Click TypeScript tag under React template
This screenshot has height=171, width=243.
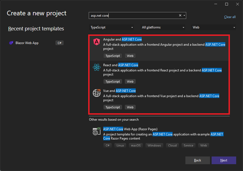(x=113, y=82)
